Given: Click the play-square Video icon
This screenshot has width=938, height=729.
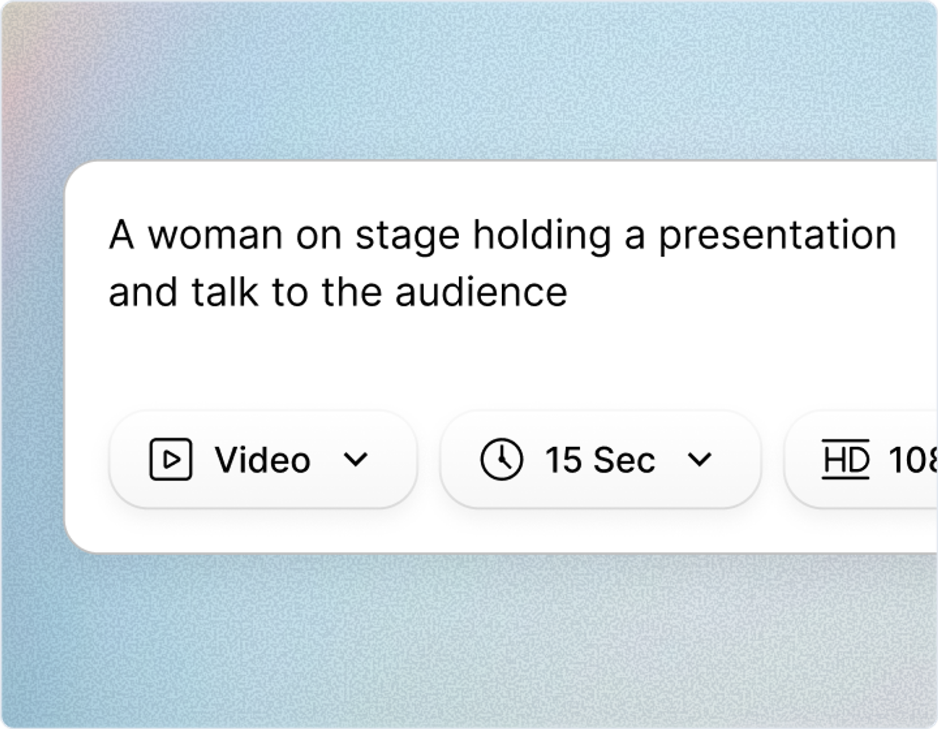Looking at the screenshot, I should pos(170,459).
